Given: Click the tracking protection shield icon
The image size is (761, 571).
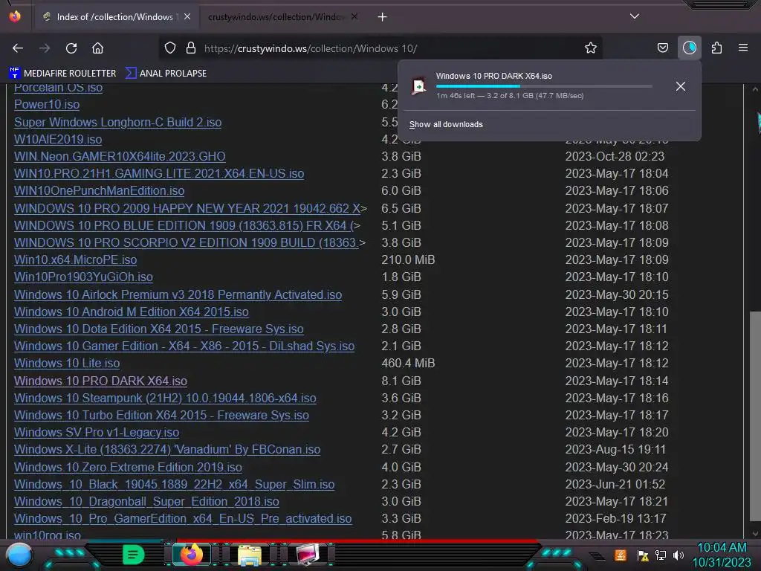Looking at the screenshot, I should (170, 48).
